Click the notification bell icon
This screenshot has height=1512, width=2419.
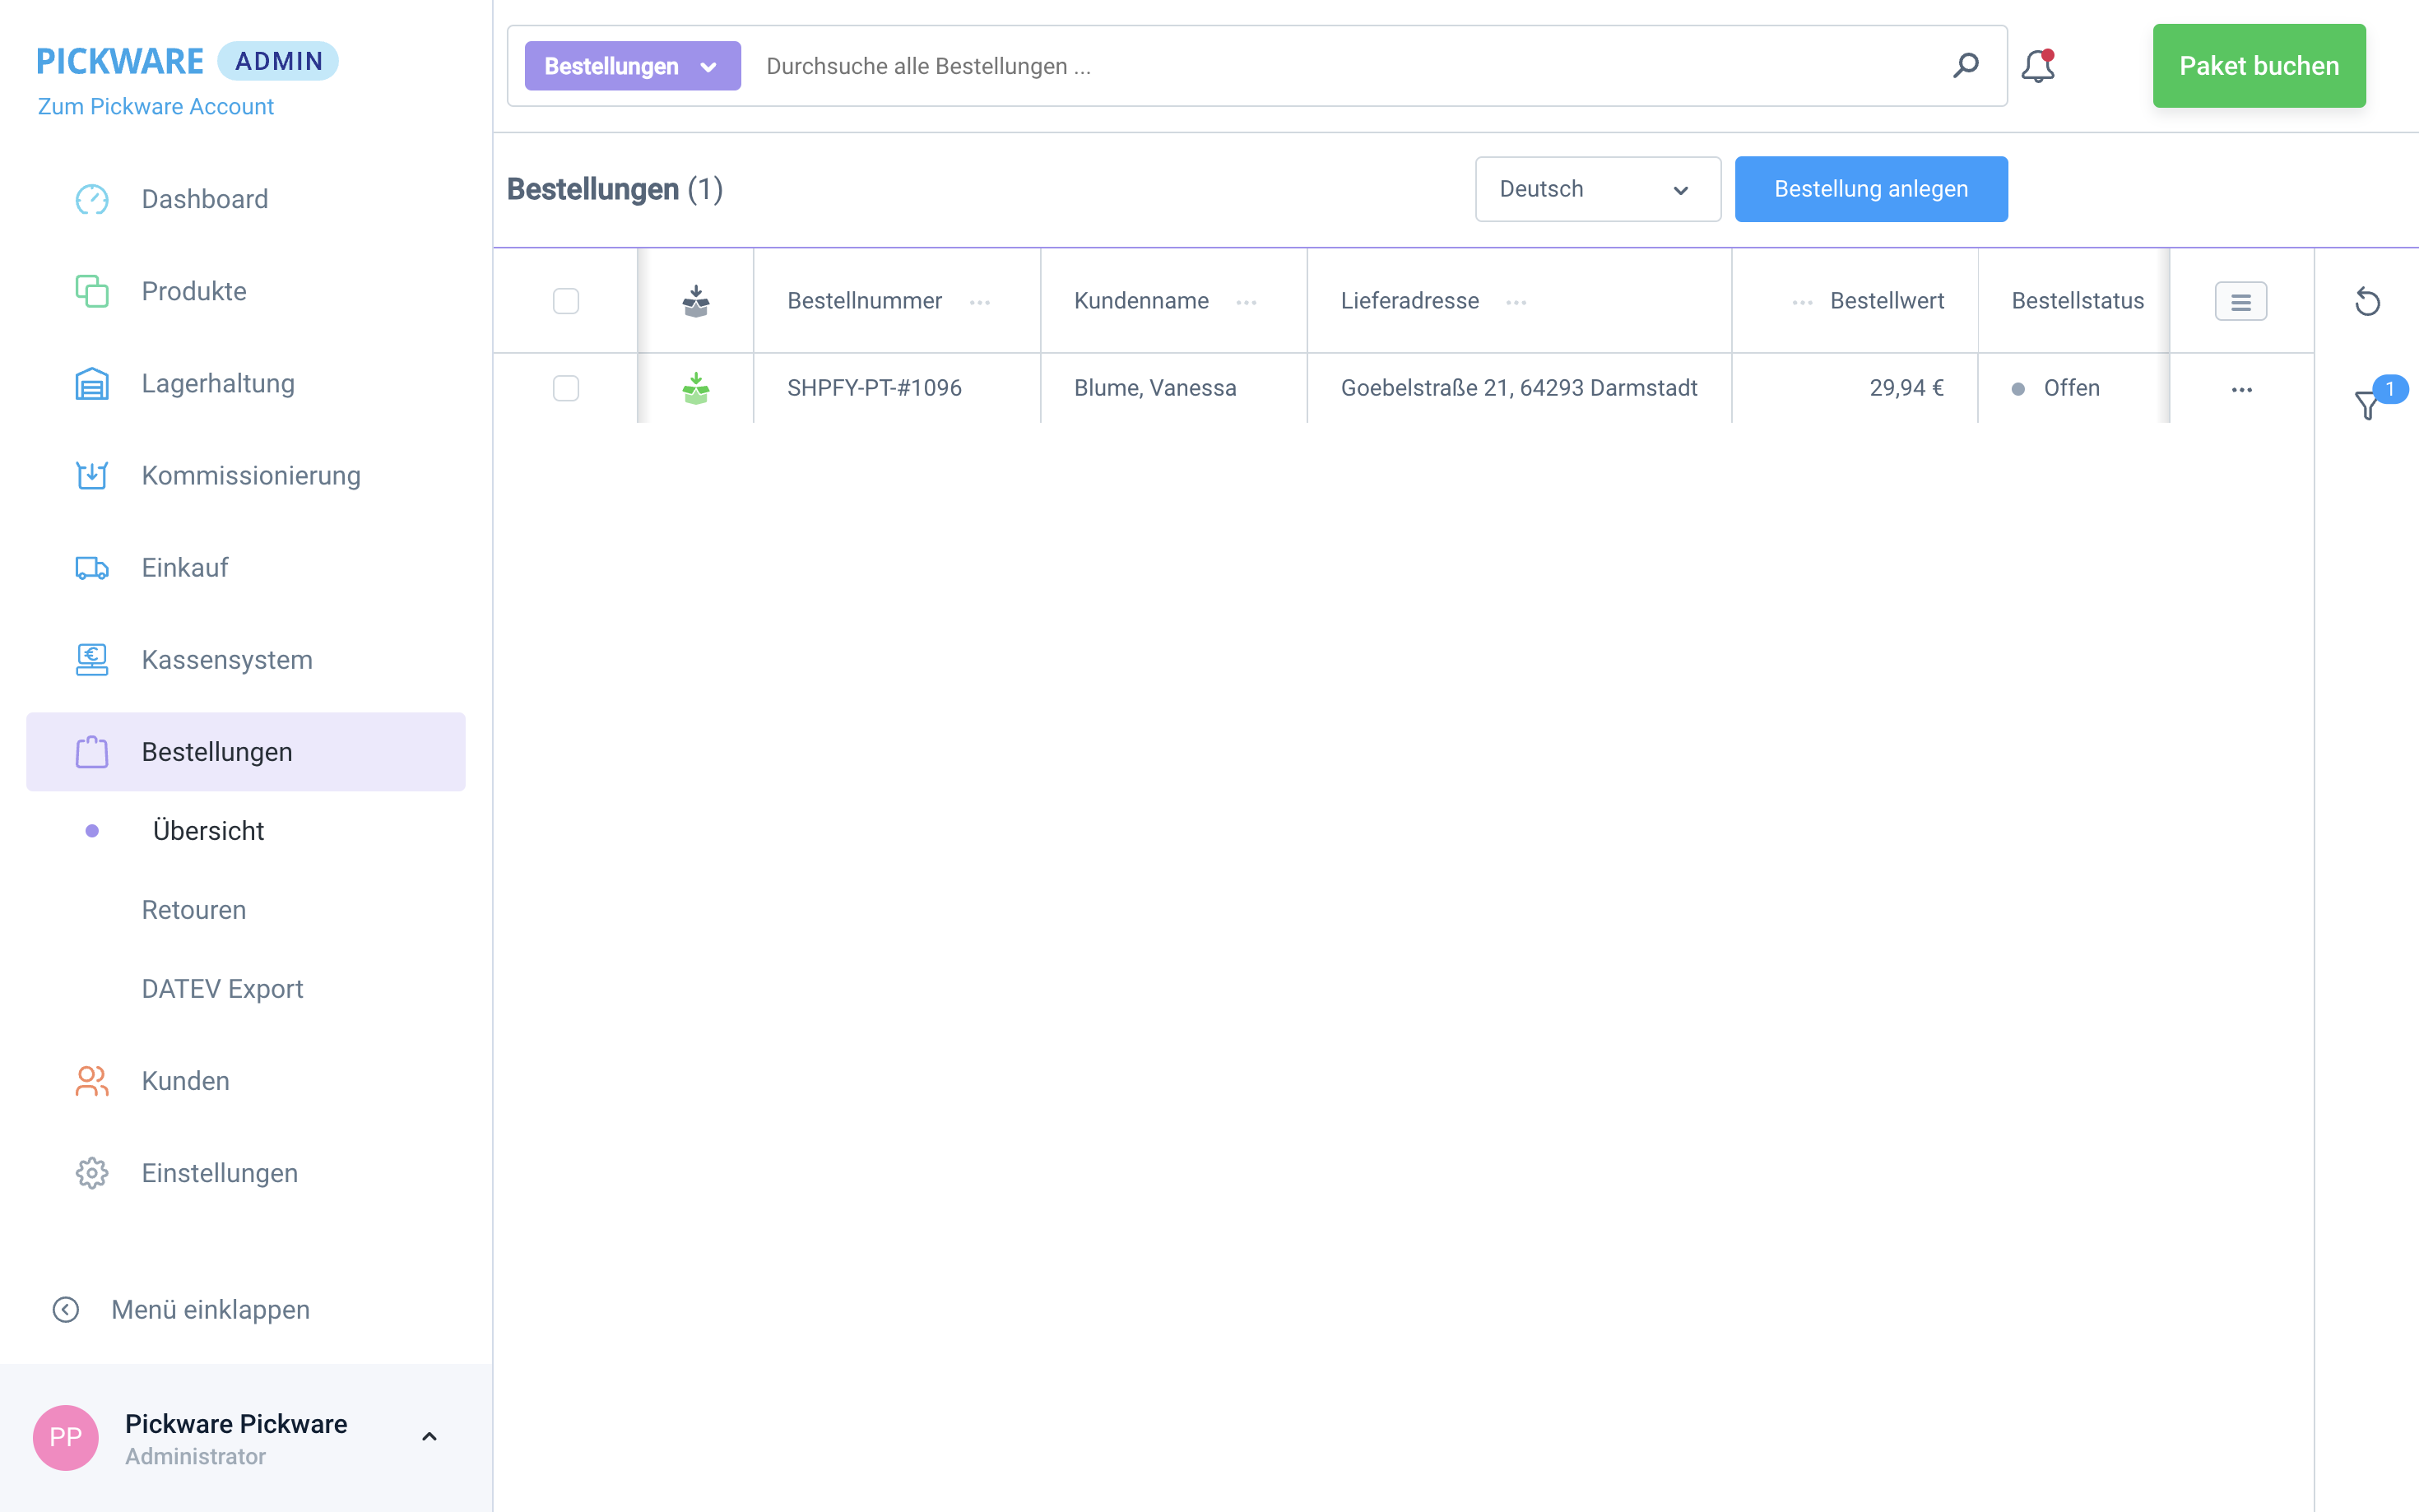pos(2037,66)
